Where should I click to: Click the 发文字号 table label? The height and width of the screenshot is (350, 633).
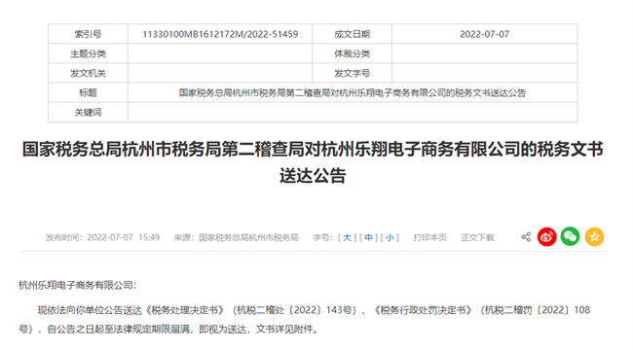tap(352, 73)
